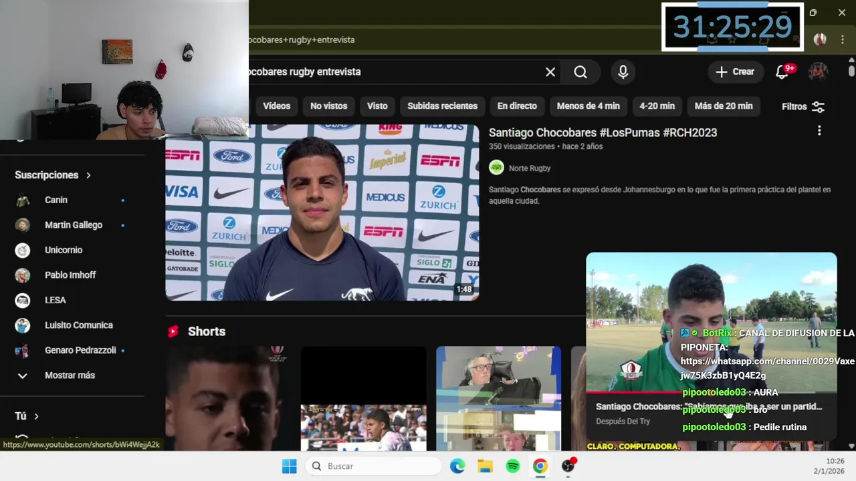Screen dimensions: 856x481
Task: Open the YouTube account avatar menu
Action: click(818, 71)
